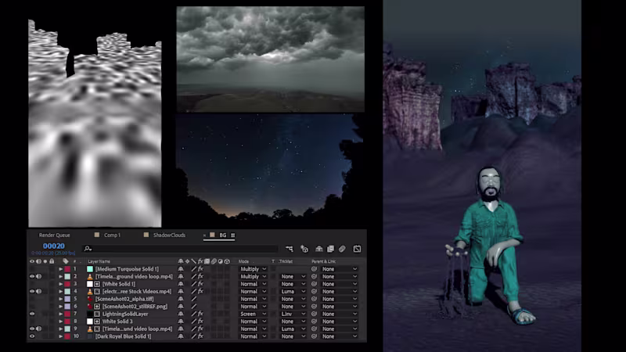This screenshot has height=352, width=626.
Task: Open Screen blend mode dropdown on LightningSolidLayer
Action: tap(253, 314)
